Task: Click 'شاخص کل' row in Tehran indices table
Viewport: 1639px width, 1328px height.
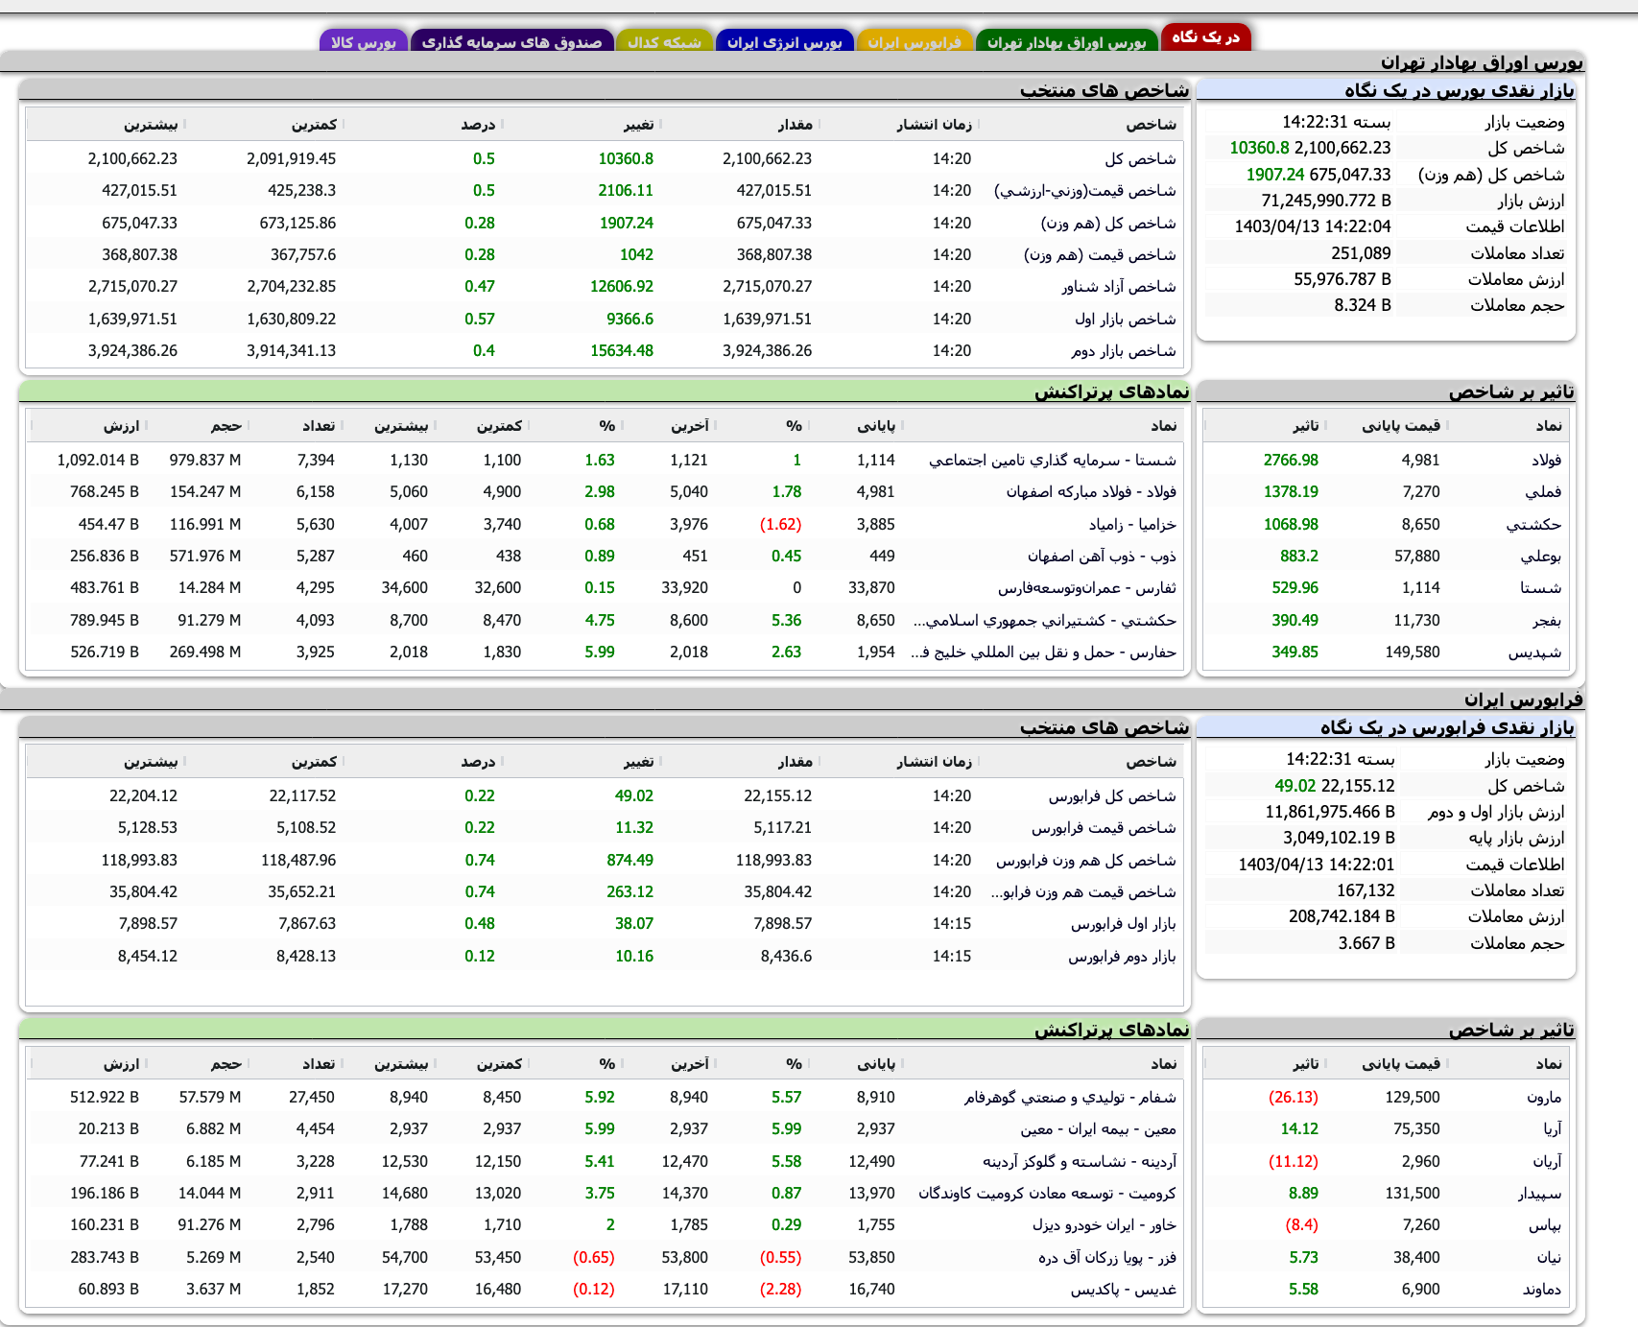Action: click(x=1139, y=159)
